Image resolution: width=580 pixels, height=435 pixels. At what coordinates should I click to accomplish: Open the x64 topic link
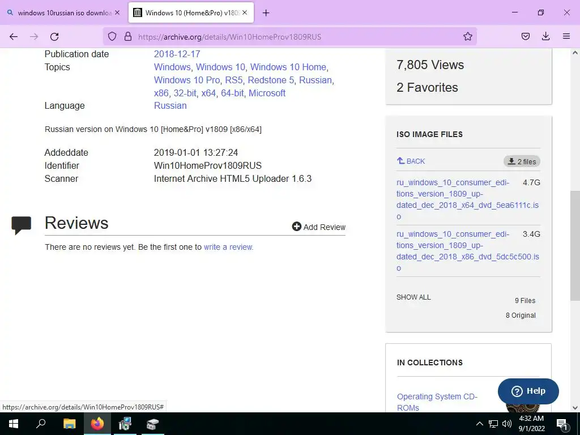208,93
